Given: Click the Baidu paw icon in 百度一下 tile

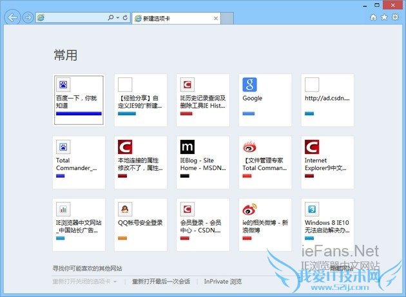Looking at the screenshot, I should pyautogui.click(x=63, y=84).
